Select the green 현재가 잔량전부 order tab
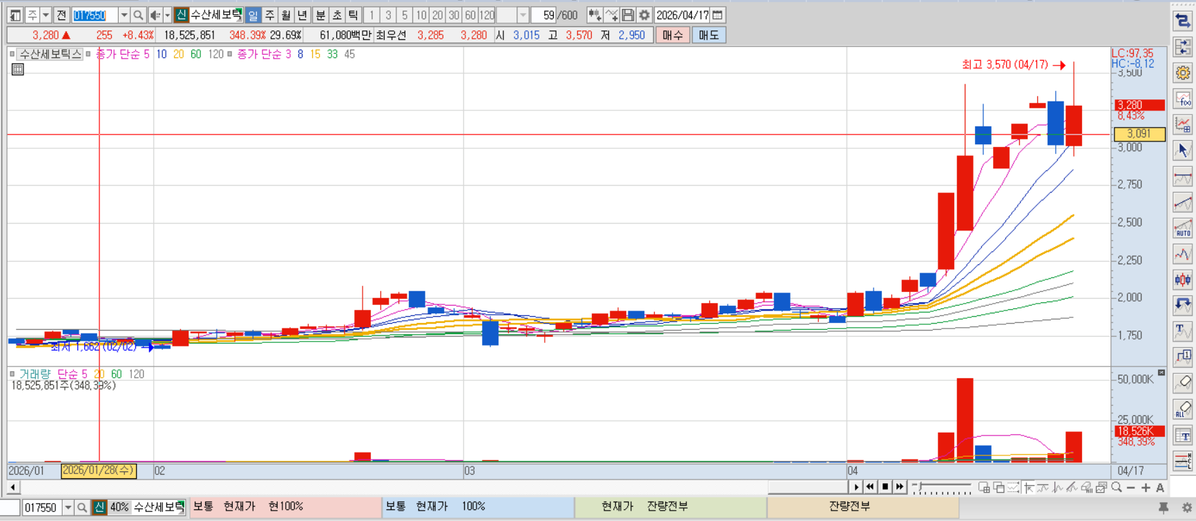This screenshot has width=1196, height=521. click(671, 507)
